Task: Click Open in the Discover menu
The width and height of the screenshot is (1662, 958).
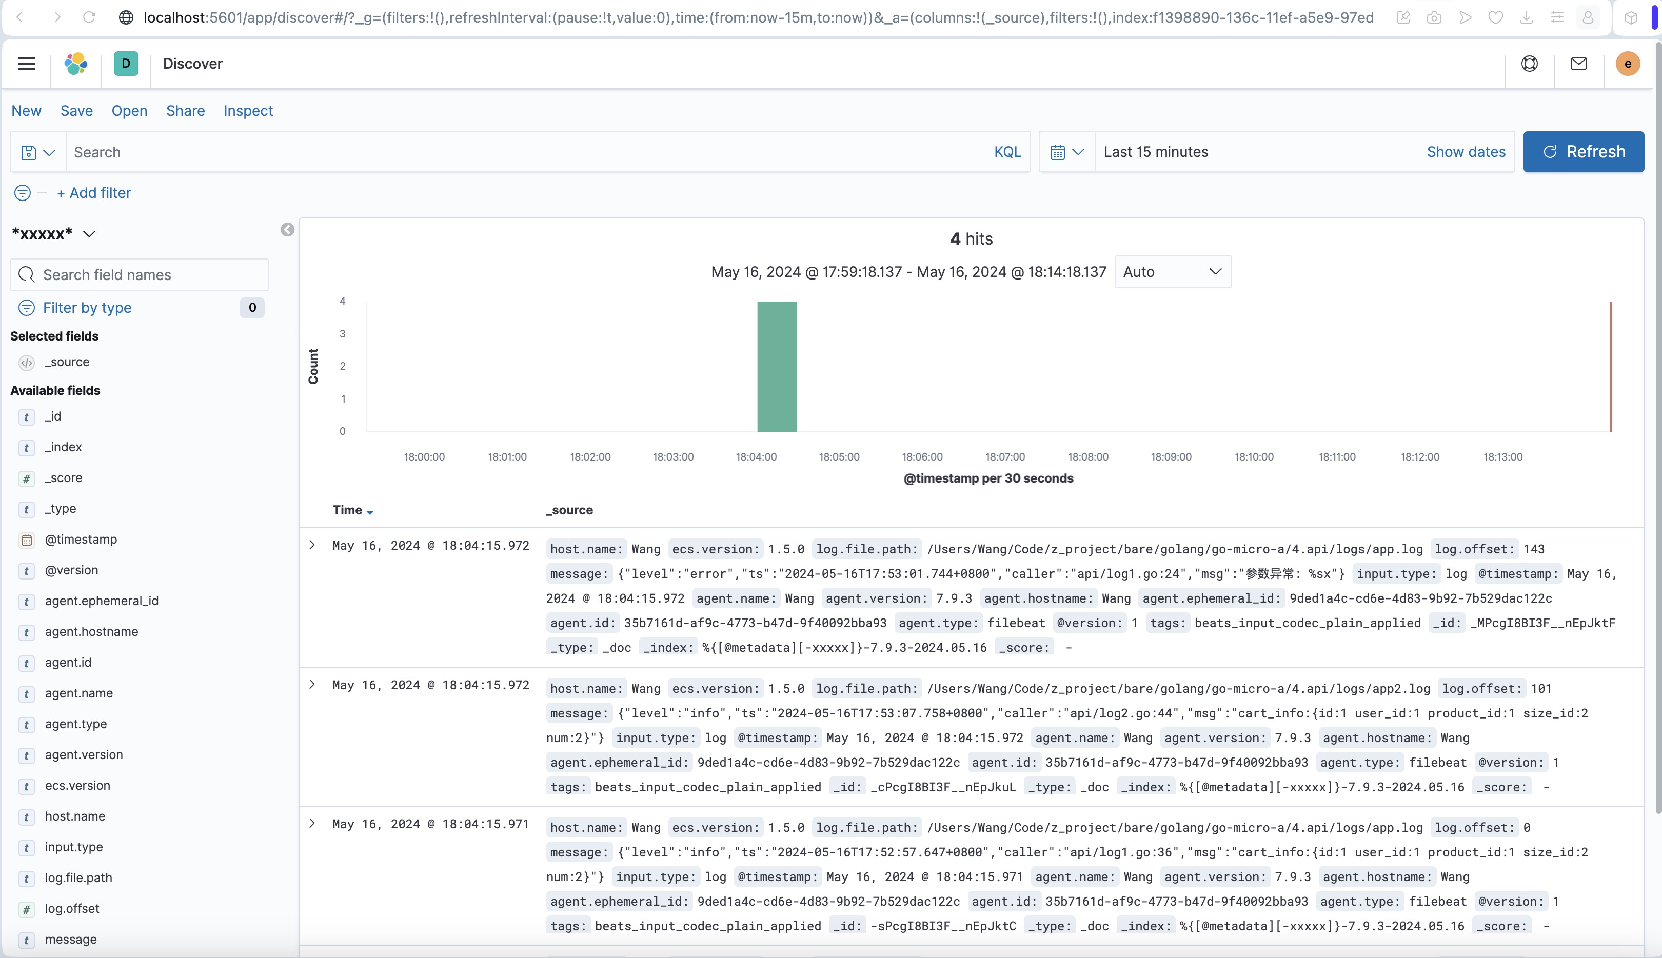Action: [x=129, y=111]
